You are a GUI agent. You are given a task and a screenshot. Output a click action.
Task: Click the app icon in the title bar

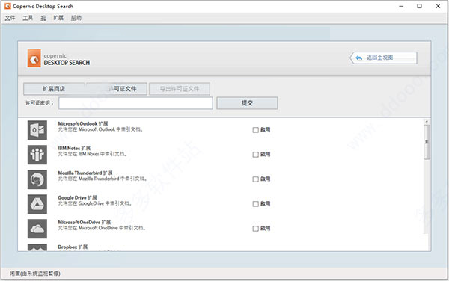point(7,6)
